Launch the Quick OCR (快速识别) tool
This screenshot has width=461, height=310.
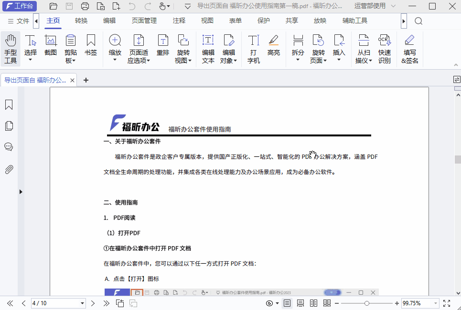click(385, 49)
